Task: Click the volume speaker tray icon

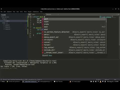Action: (x=96, y=81)
